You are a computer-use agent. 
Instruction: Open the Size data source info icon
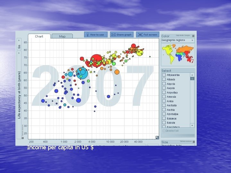tap(194, 142)
